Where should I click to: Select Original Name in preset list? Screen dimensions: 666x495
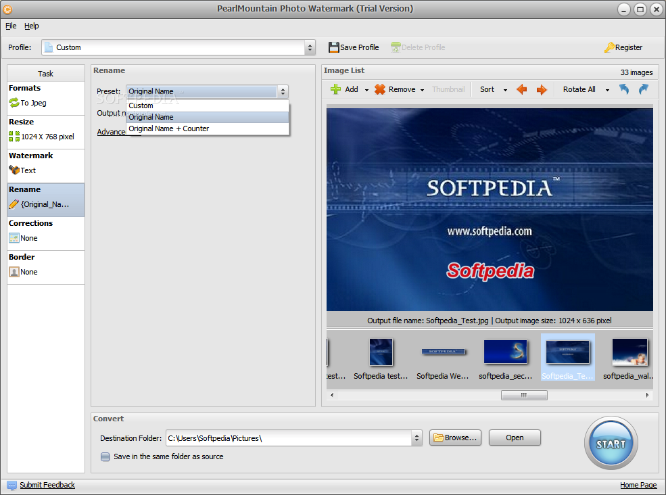click(x=208, y=117)
